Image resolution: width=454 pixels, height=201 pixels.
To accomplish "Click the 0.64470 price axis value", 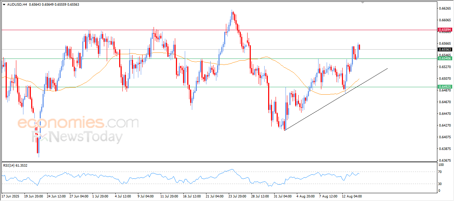I will pyautogui.click(x=445, y=113).
